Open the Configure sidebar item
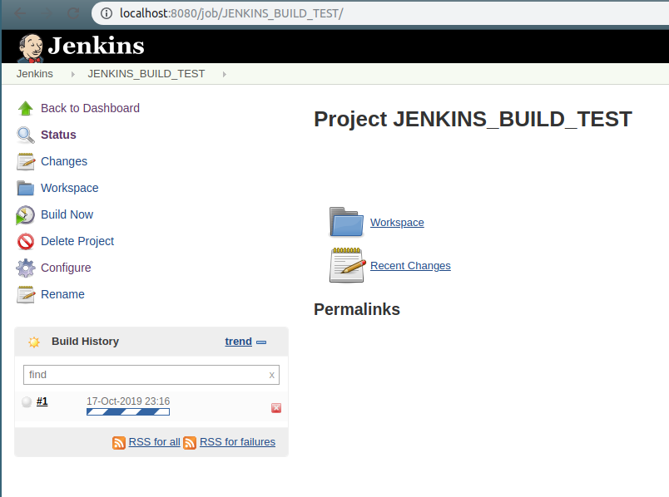The image size is (669, 497). 66,268
